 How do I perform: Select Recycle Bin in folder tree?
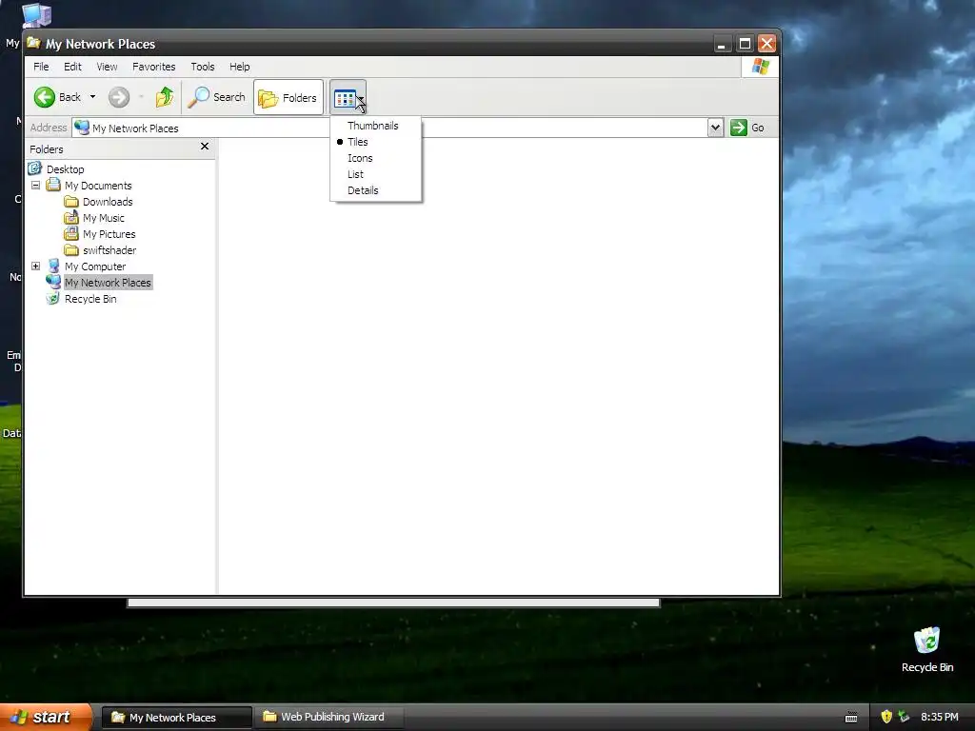[90, 298]
